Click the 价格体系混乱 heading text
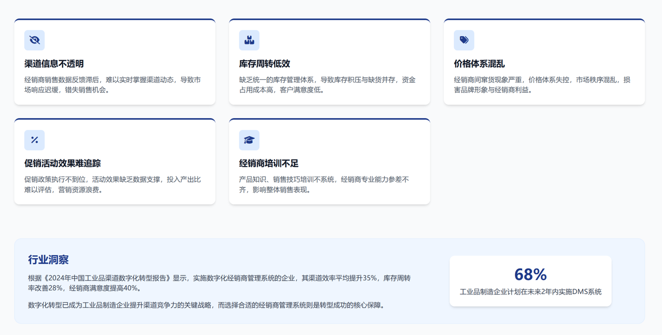The width and height of the screenshot is (662, 335). click(479, 64)
